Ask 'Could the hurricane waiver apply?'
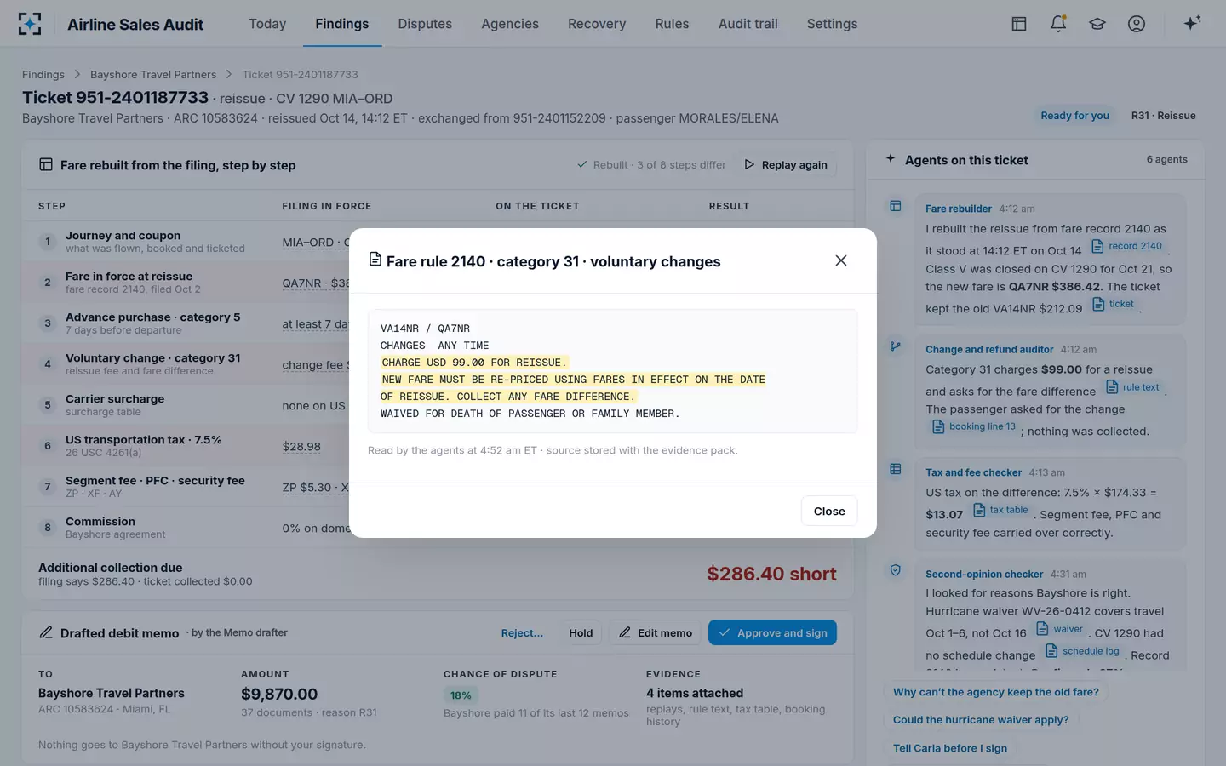The image size is (1226, 766). (981, 720)
